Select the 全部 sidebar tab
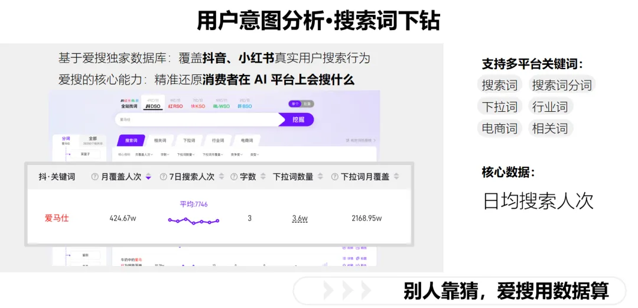Screen dimensions: 638x308 click(x=93, y=141)
